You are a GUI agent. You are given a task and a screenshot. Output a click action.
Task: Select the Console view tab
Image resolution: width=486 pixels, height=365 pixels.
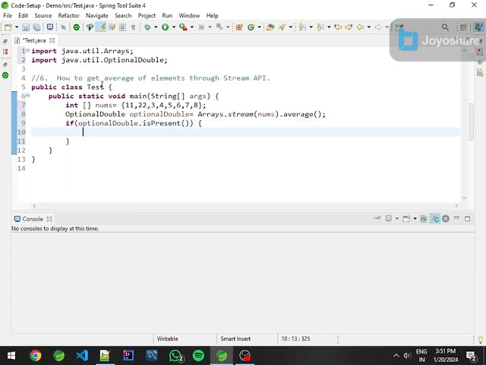[32, 219]
